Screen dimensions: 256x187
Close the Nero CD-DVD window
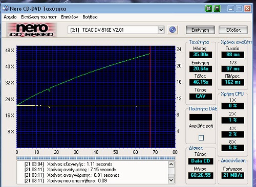pos(247,9)
